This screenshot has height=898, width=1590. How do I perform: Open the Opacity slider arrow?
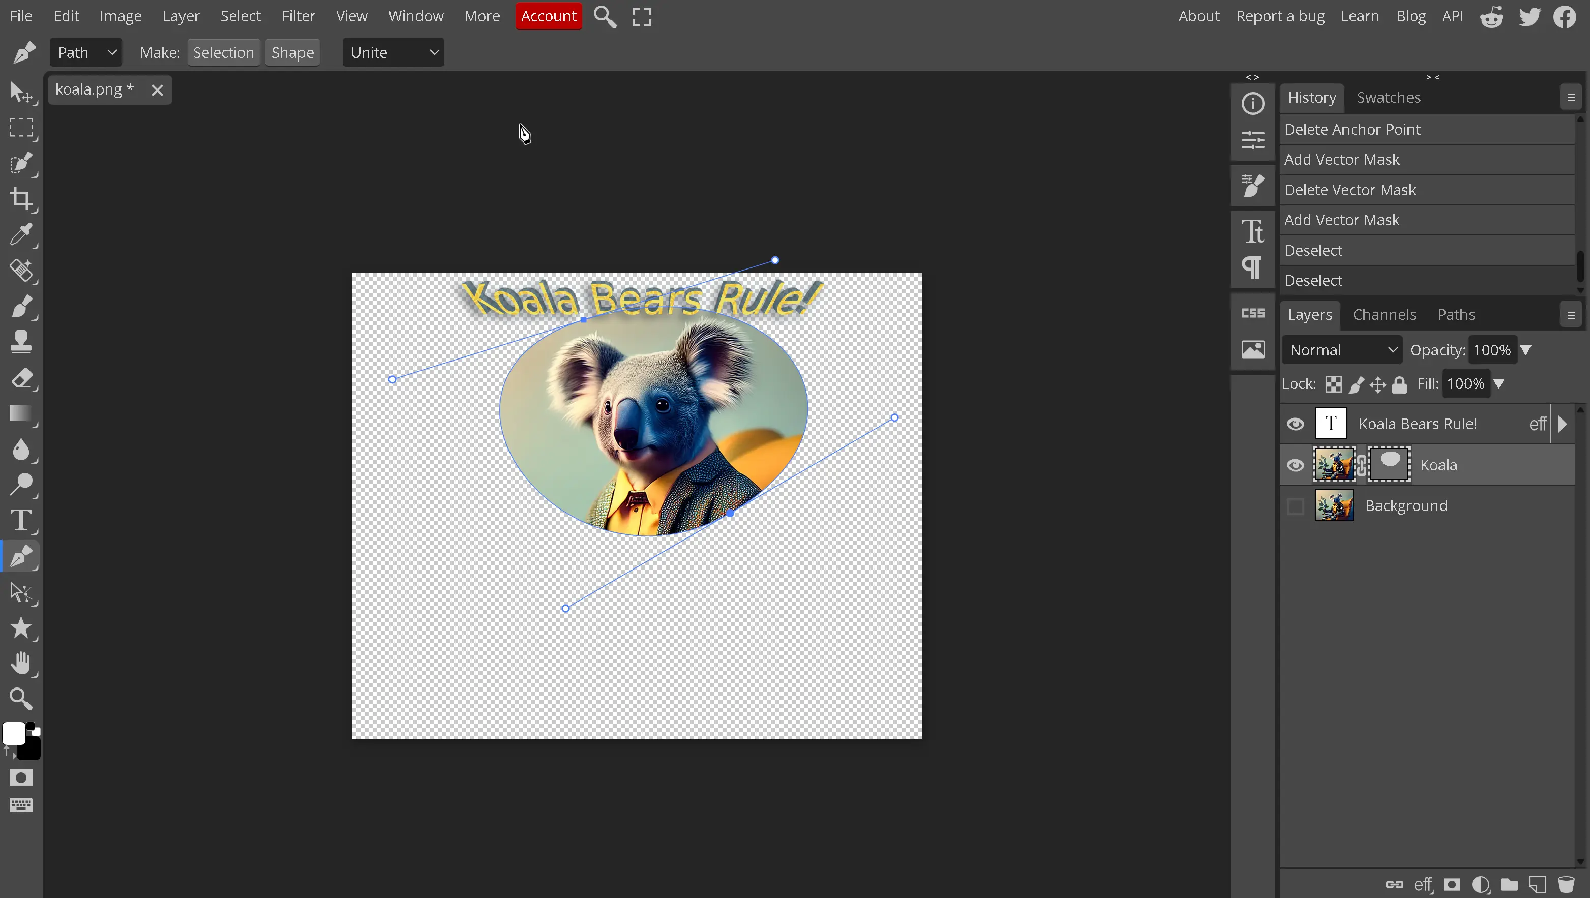click(x=1526, y=350)
